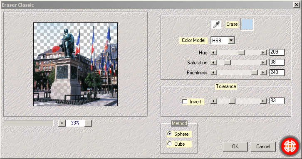Click the Saturation slider thumb
Image resolution: width=302 pixels, height=159 pixels.
click(228, 63)
